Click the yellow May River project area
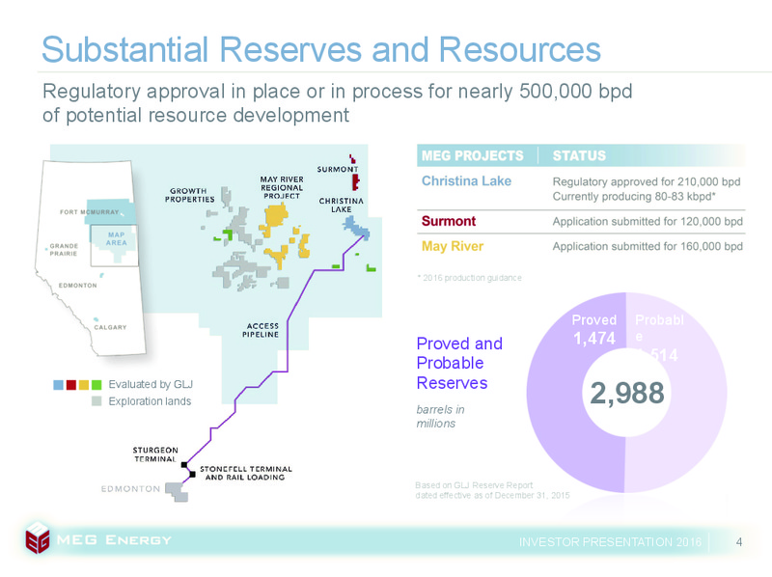This screenshot has height=577, width=772. [275, 217]
